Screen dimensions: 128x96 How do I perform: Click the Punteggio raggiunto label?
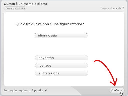pyautogui.click(x=17, y=90)
